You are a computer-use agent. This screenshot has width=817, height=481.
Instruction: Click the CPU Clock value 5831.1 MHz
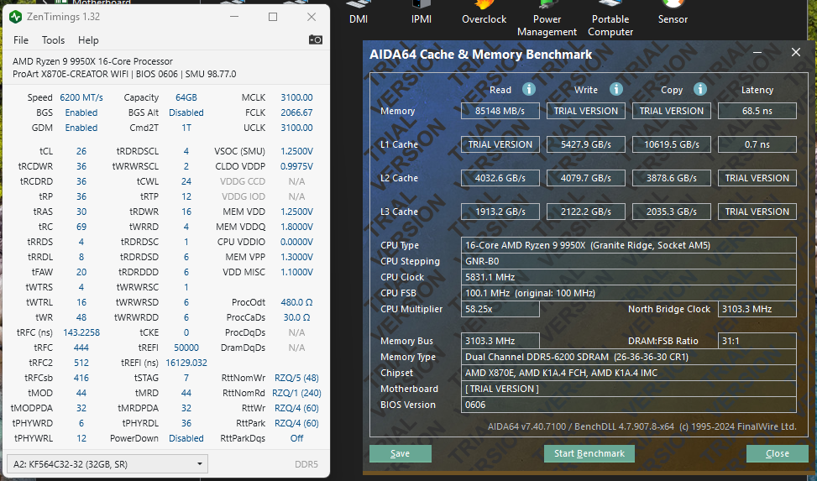pyautogui.click(x=629, y=277)
